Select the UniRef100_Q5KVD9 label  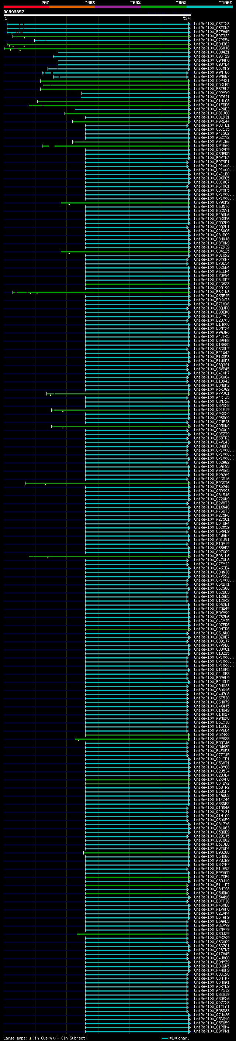[x=212, y=150]
